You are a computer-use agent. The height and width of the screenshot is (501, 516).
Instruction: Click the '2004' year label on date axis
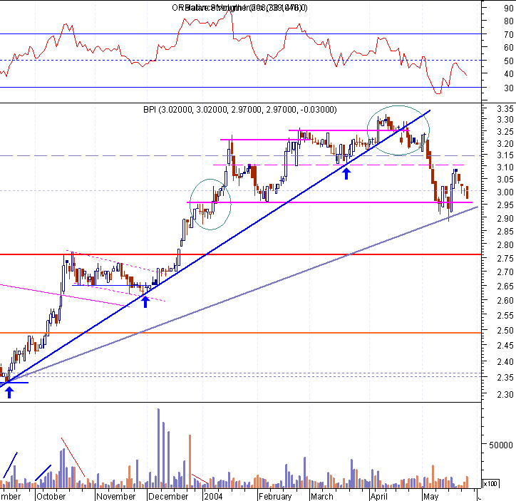click(213, 496)
